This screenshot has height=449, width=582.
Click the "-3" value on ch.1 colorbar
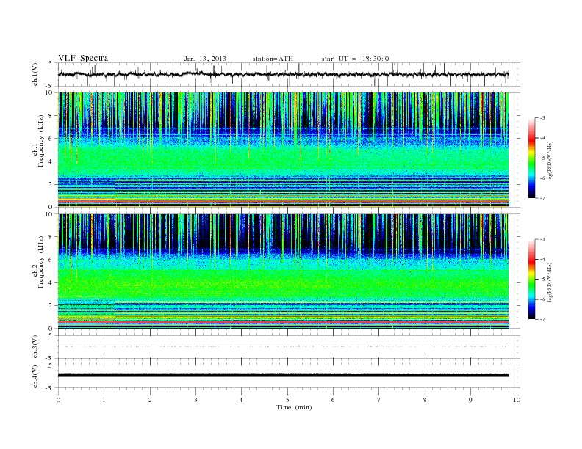[x=542, y=118]
